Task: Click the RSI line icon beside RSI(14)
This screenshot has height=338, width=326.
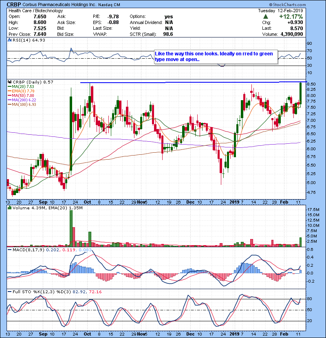Action: point(9,40)
